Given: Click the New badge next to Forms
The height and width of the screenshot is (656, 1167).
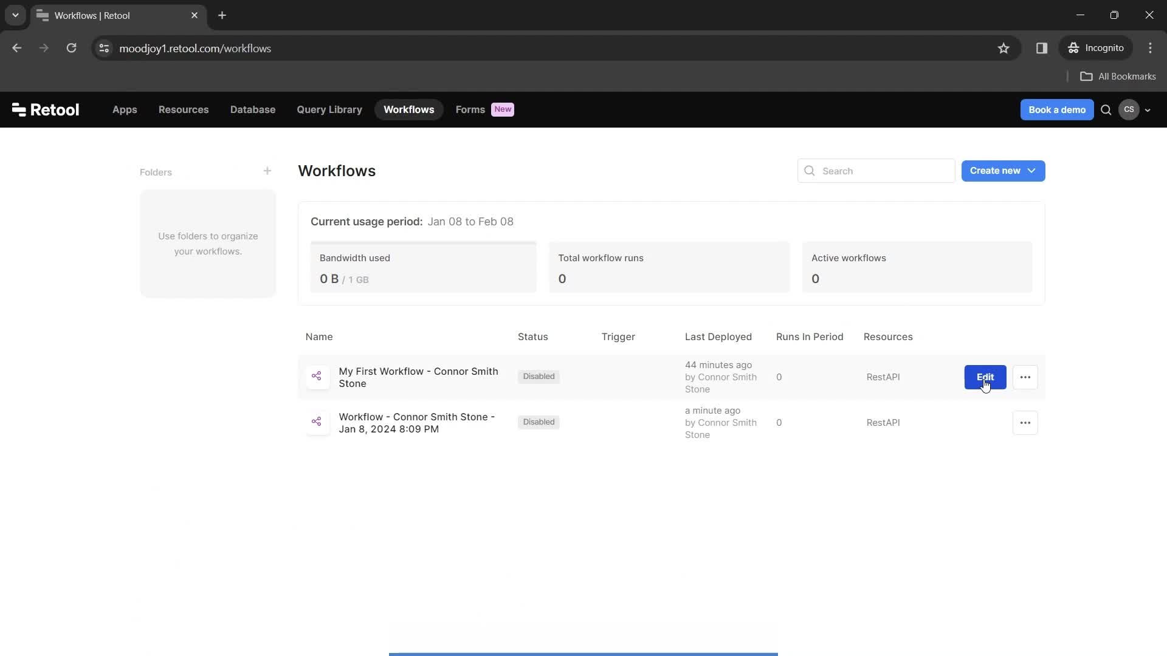Looking at the screenshot, I should tap(503, 109).
